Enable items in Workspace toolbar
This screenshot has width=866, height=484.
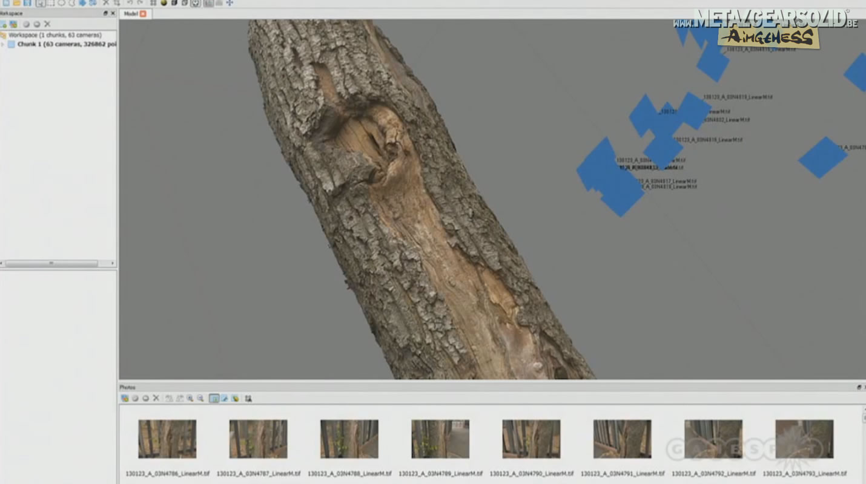[x=26, y=24]
